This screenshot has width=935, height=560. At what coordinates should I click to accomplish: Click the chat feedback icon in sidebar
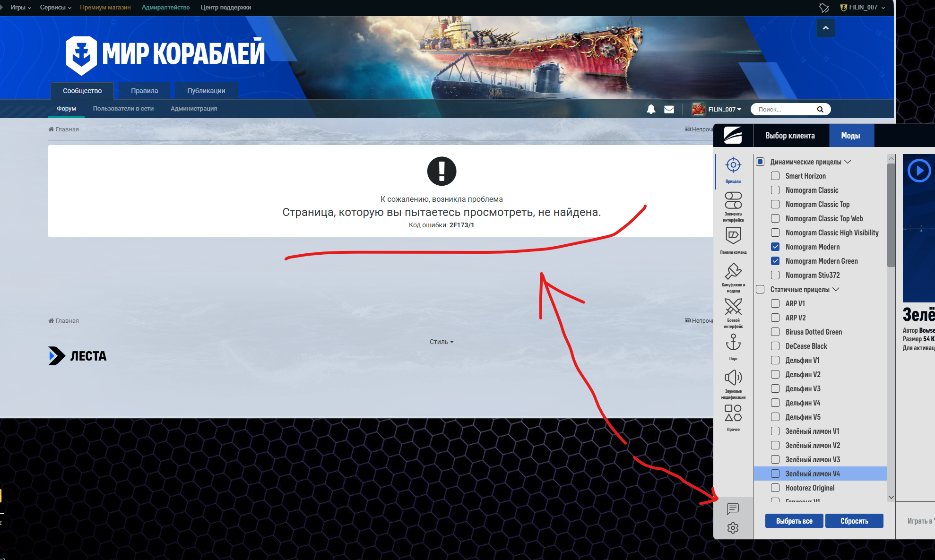[733, 508]
